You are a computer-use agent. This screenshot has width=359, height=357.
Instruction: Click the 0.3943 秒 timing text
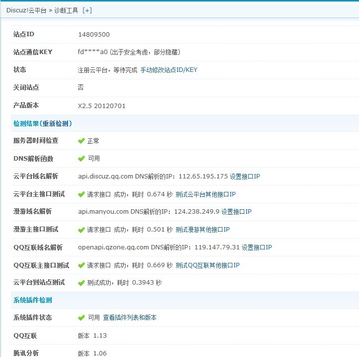pos(147,283)
